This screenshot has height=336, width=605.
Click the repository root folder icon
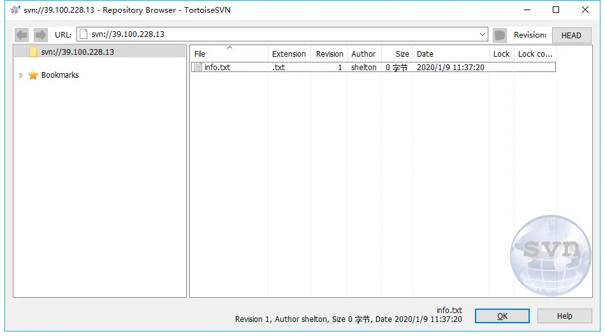34,52
